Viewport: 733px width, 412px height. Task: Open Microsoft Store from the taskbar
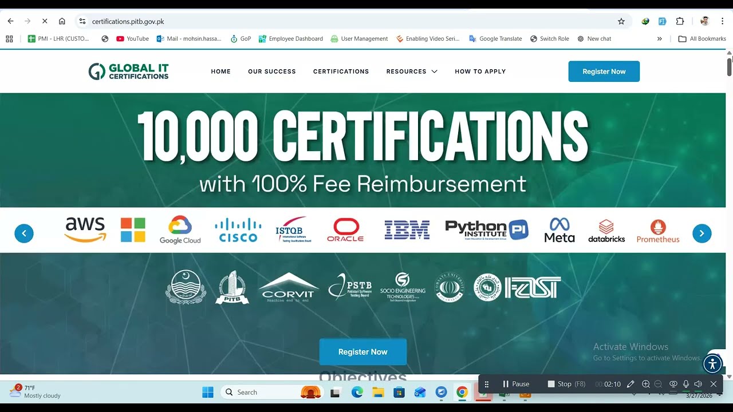click(399, 393)
